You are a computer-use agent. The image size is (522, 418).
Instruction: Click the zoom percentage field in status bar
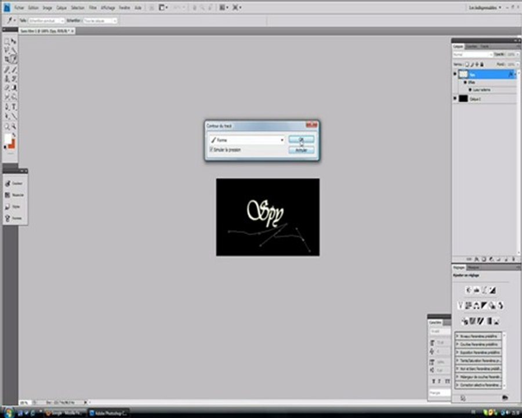click(x=24, y=402)
